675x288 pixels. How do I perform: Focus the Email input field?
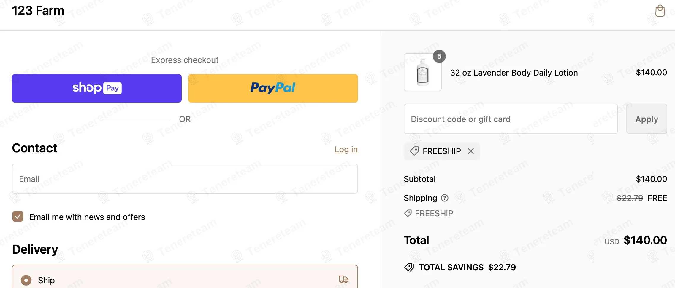coord(185,179)
